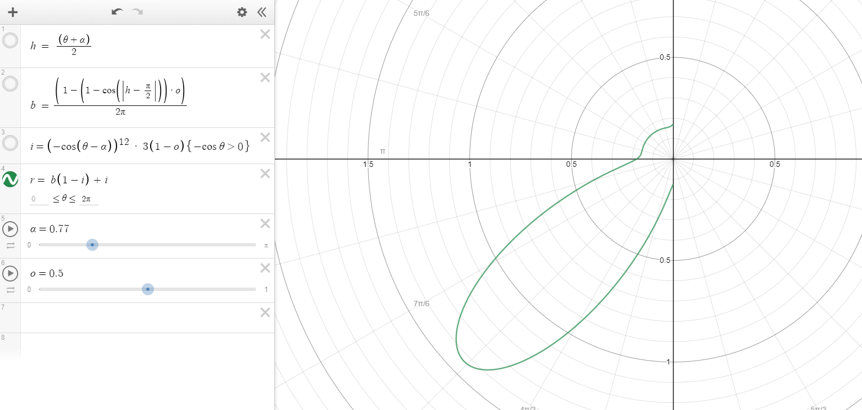Delete the α slider row
This screenshot has width=862, height=410.
[x=265, y=223]
